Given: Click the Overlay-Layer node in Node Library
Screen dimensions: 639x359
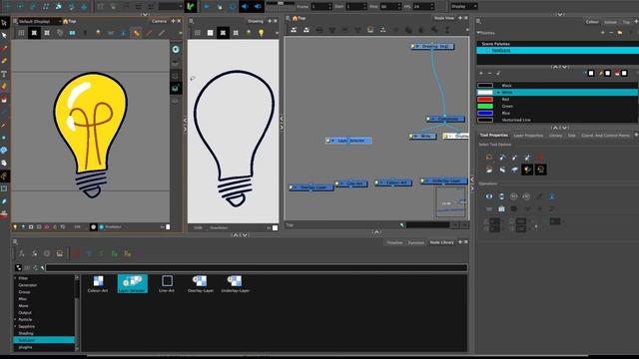Looking at the screenshot, I should tap(200, 284).
